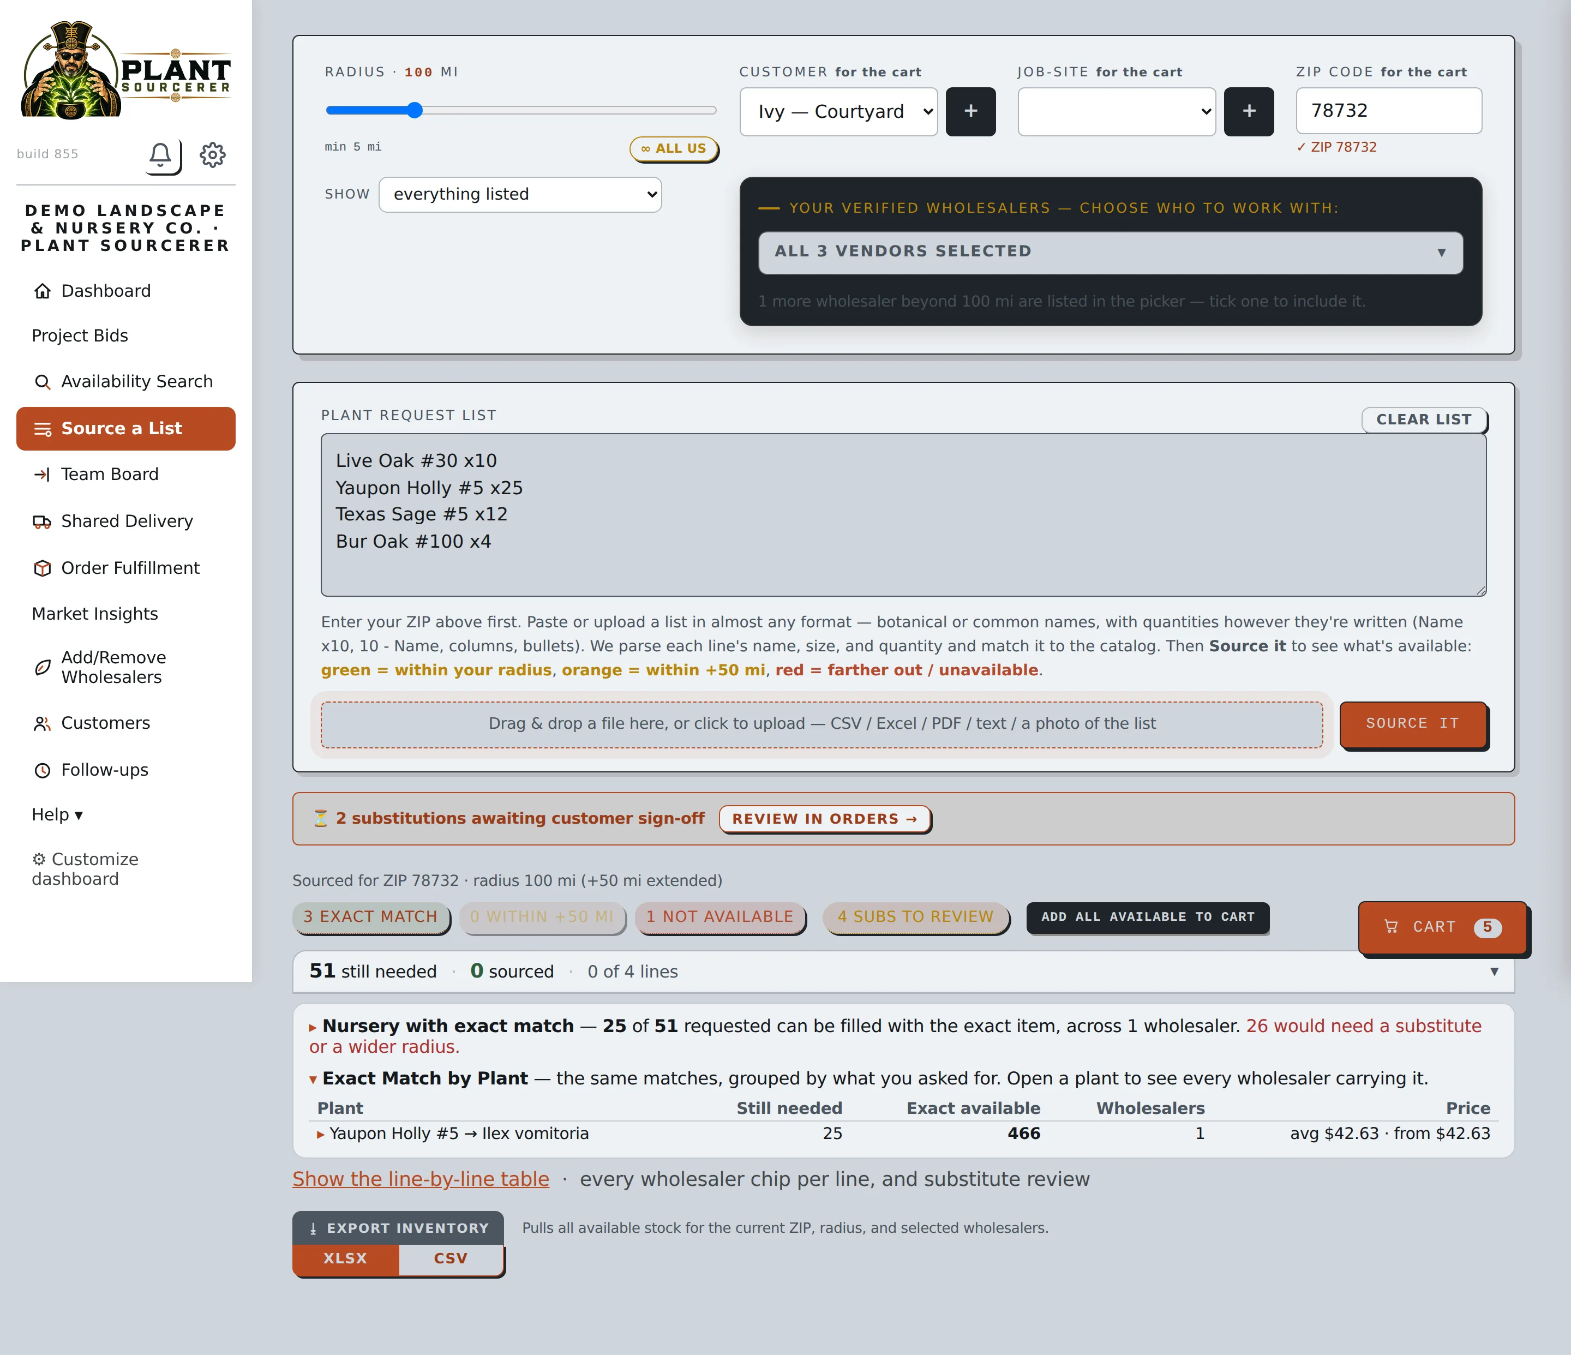Viewport: 1571px width, 1355px height.
Task: Open the Help menu
Action: [x=57, y=814]
